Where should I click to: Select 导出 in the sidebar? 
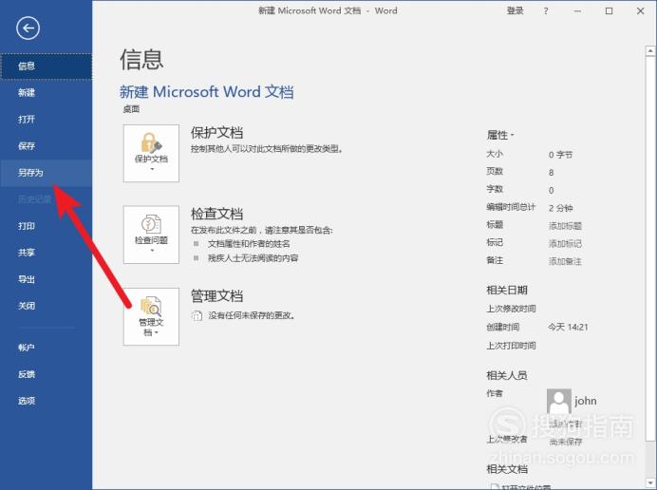click(x=47, y=279)
